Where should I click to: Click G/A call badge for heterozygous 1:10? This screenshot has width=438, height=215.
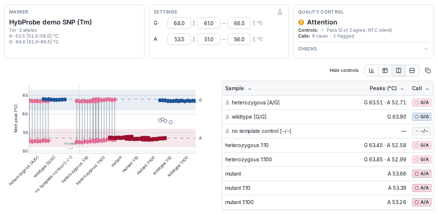tap(422, 145)
